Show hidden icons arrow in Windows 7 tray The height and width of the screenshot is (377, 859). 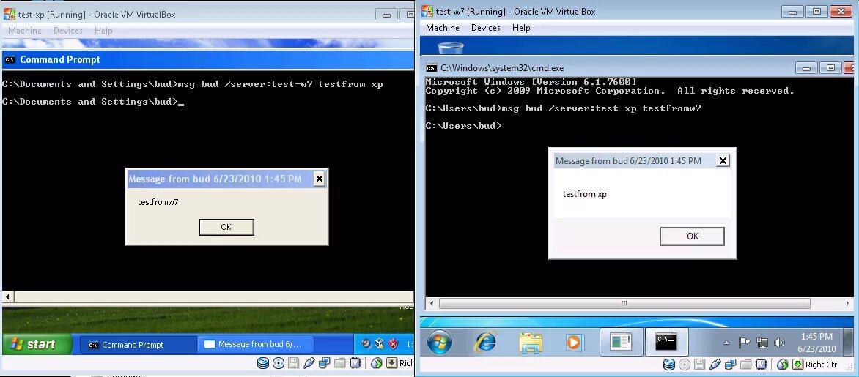pyautogui.click(x=727, y=343)
